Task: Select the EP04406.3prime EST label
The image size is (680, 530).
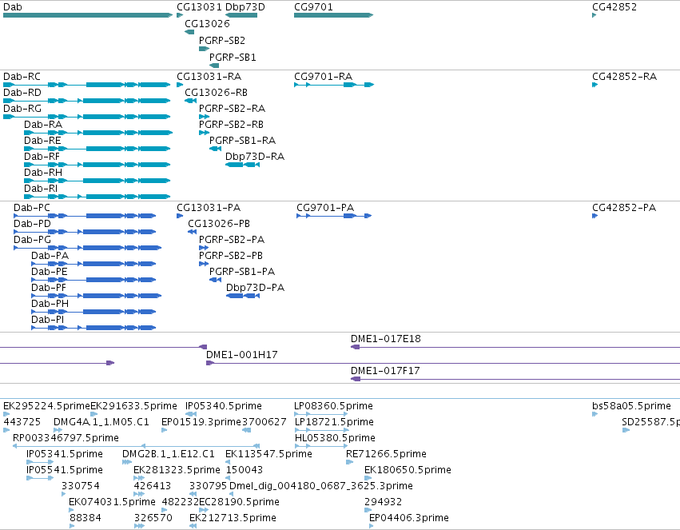Action: coord(409,518)
